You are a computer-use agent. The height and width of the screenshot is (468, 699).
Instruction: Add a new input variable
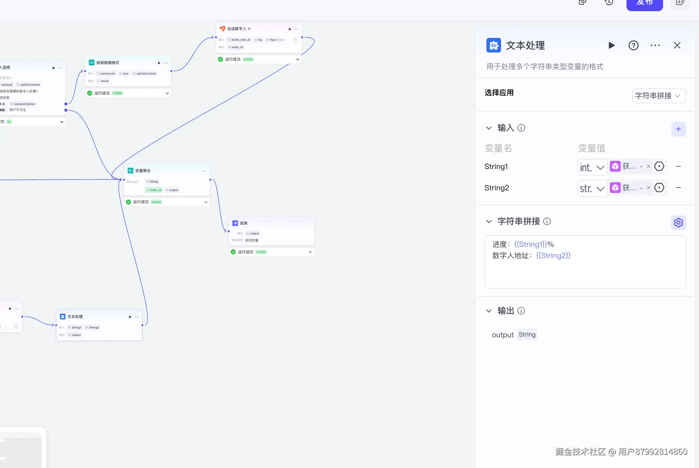(678, 129)
